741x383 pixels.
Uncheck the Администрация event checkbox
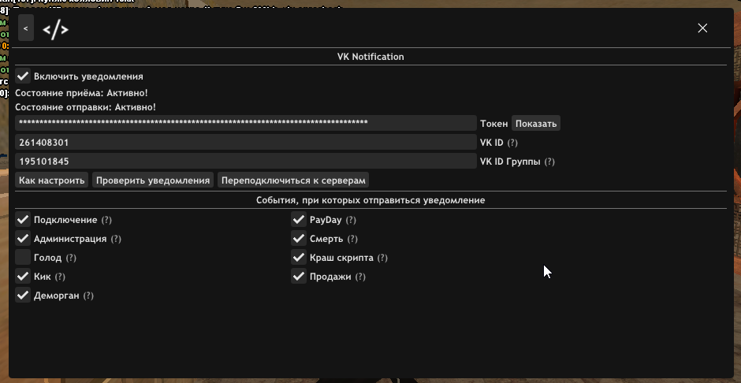click(23, 239)
